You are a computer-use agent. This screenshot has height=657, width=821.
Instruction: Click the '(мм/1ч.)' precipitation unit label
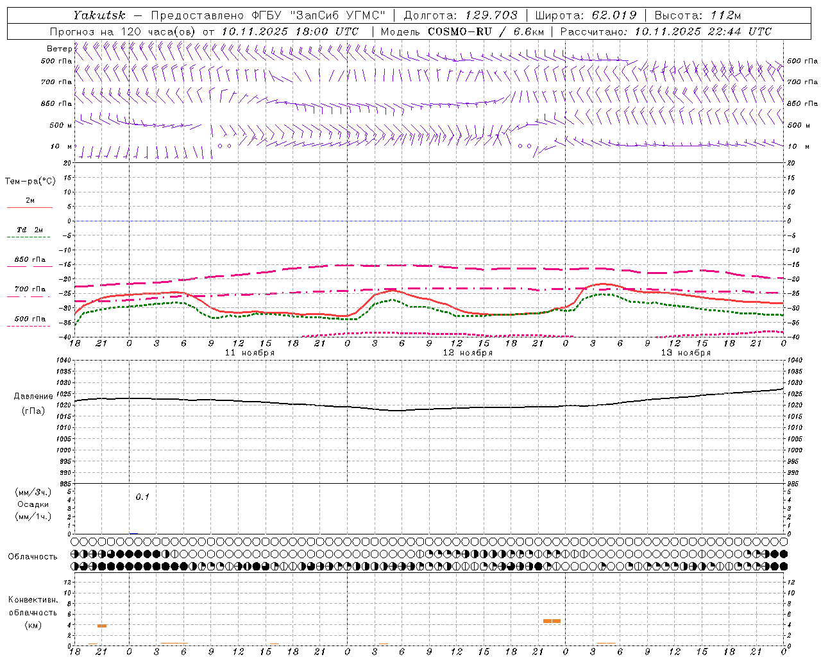(33, 516)
